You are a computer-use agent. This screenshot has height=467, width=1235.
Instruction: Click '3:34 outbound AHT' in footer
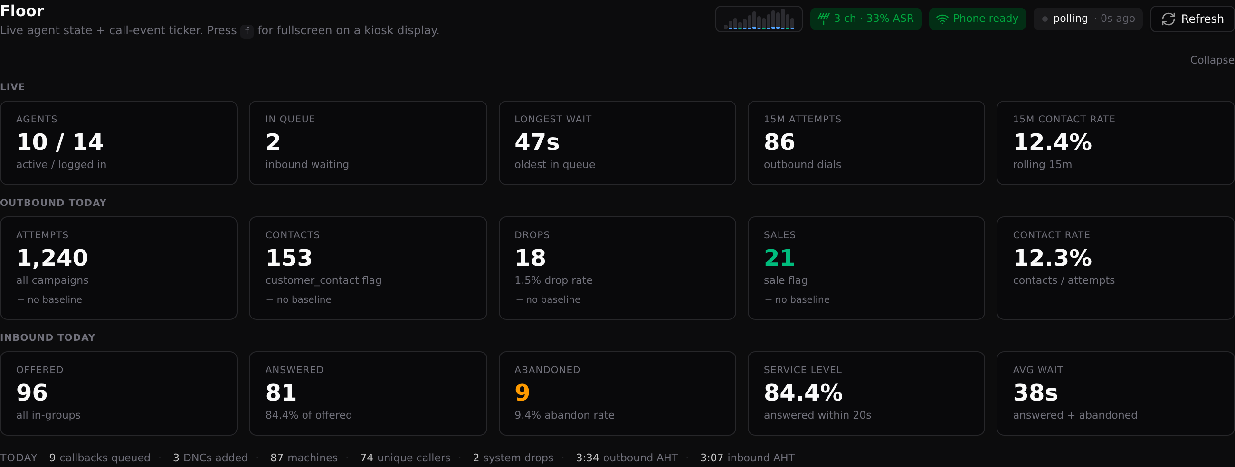(627, 458)
